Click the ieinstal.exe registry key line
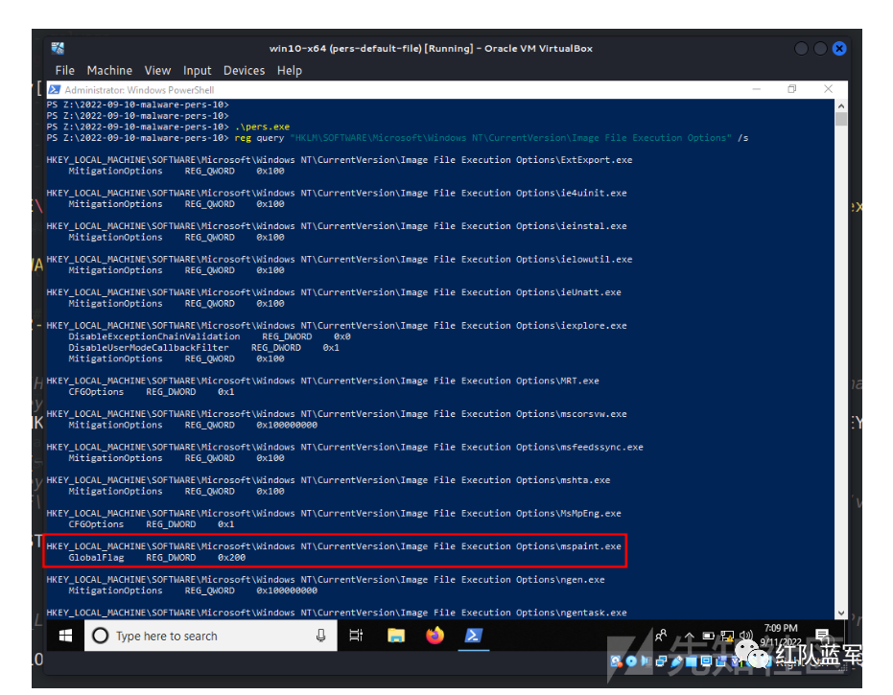893x695 pixels. pyautogui.click(x=337, y=226)
